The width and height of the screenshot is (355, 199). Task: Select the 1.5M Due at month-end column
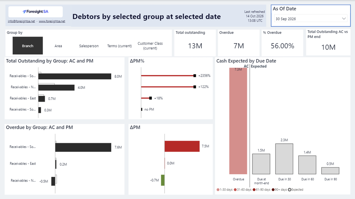(261, 164)
